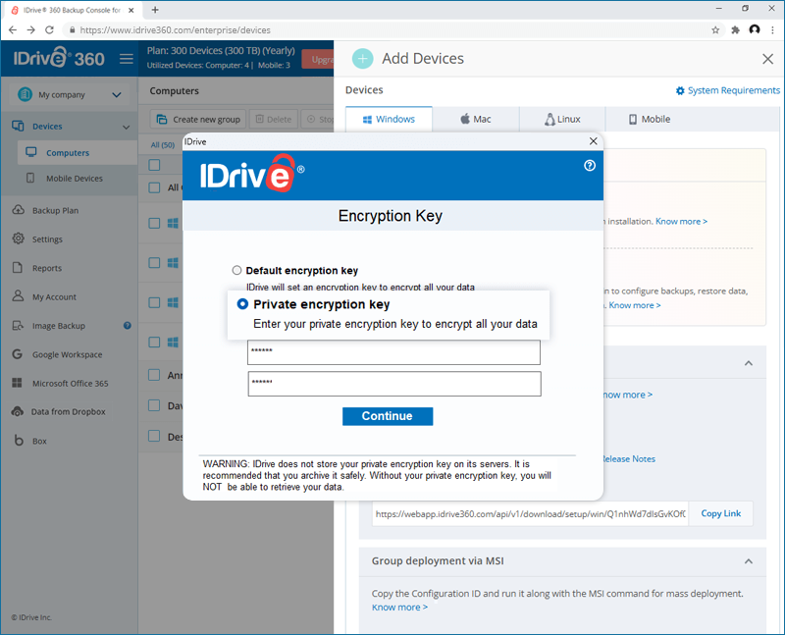The image size is (785, 635).
Task: Open the Box icon in sidebar
Action: [19, 441]
